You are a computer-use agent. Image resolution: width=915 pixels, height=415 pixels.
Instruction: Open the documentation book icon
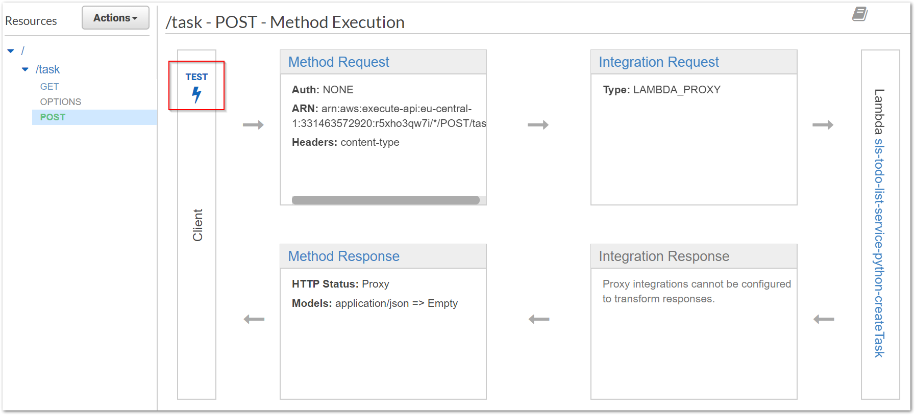(x=860, y=14)
